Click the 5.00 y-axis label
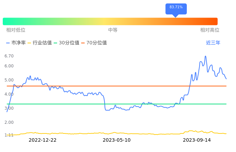 pos(9,80)
